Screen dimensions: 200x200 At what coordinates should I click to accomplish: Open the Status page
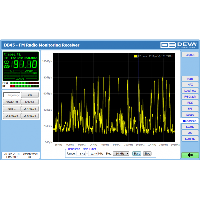pyautogui.click(x=190, y=127)
